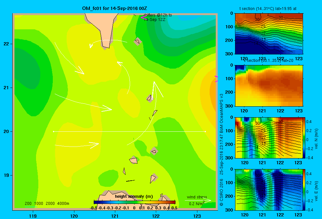322x219 pixels.
Task: Click longitude label 119 on the main map
Action: click(33, 216)
